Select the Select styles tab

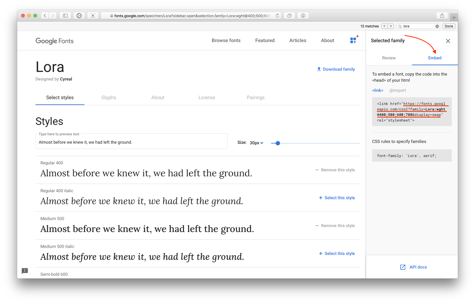click(60, 98)
